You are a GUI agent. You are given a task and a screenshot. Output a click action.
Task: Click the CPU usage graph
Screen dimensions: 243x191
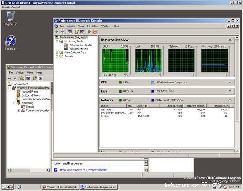point(115,60)
